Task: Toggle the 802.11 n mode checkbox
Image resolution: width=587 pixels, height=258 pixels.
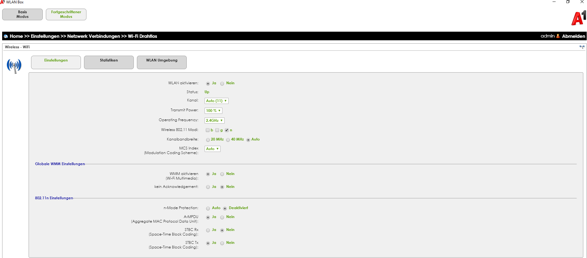Action: pyautogui.click(x=227, y=130)
